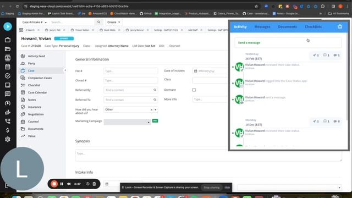Open Companion Cases in case menu
The width and height of the screenshot is (352, 198).
click(x=40, y=78)
